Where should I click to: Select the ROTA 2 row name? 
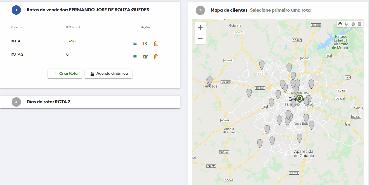pos(17,54)
